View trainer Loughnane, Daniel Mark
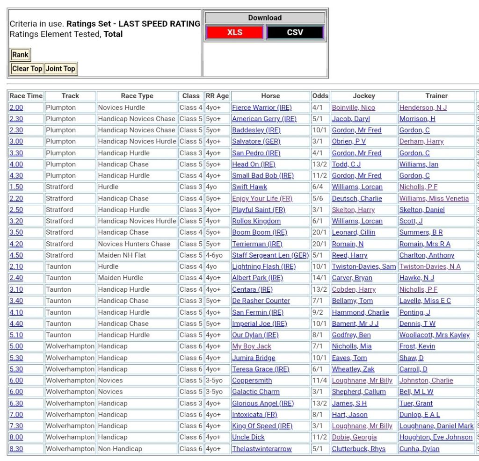This screenshot has width=479, height=461. tap(436, 426)
